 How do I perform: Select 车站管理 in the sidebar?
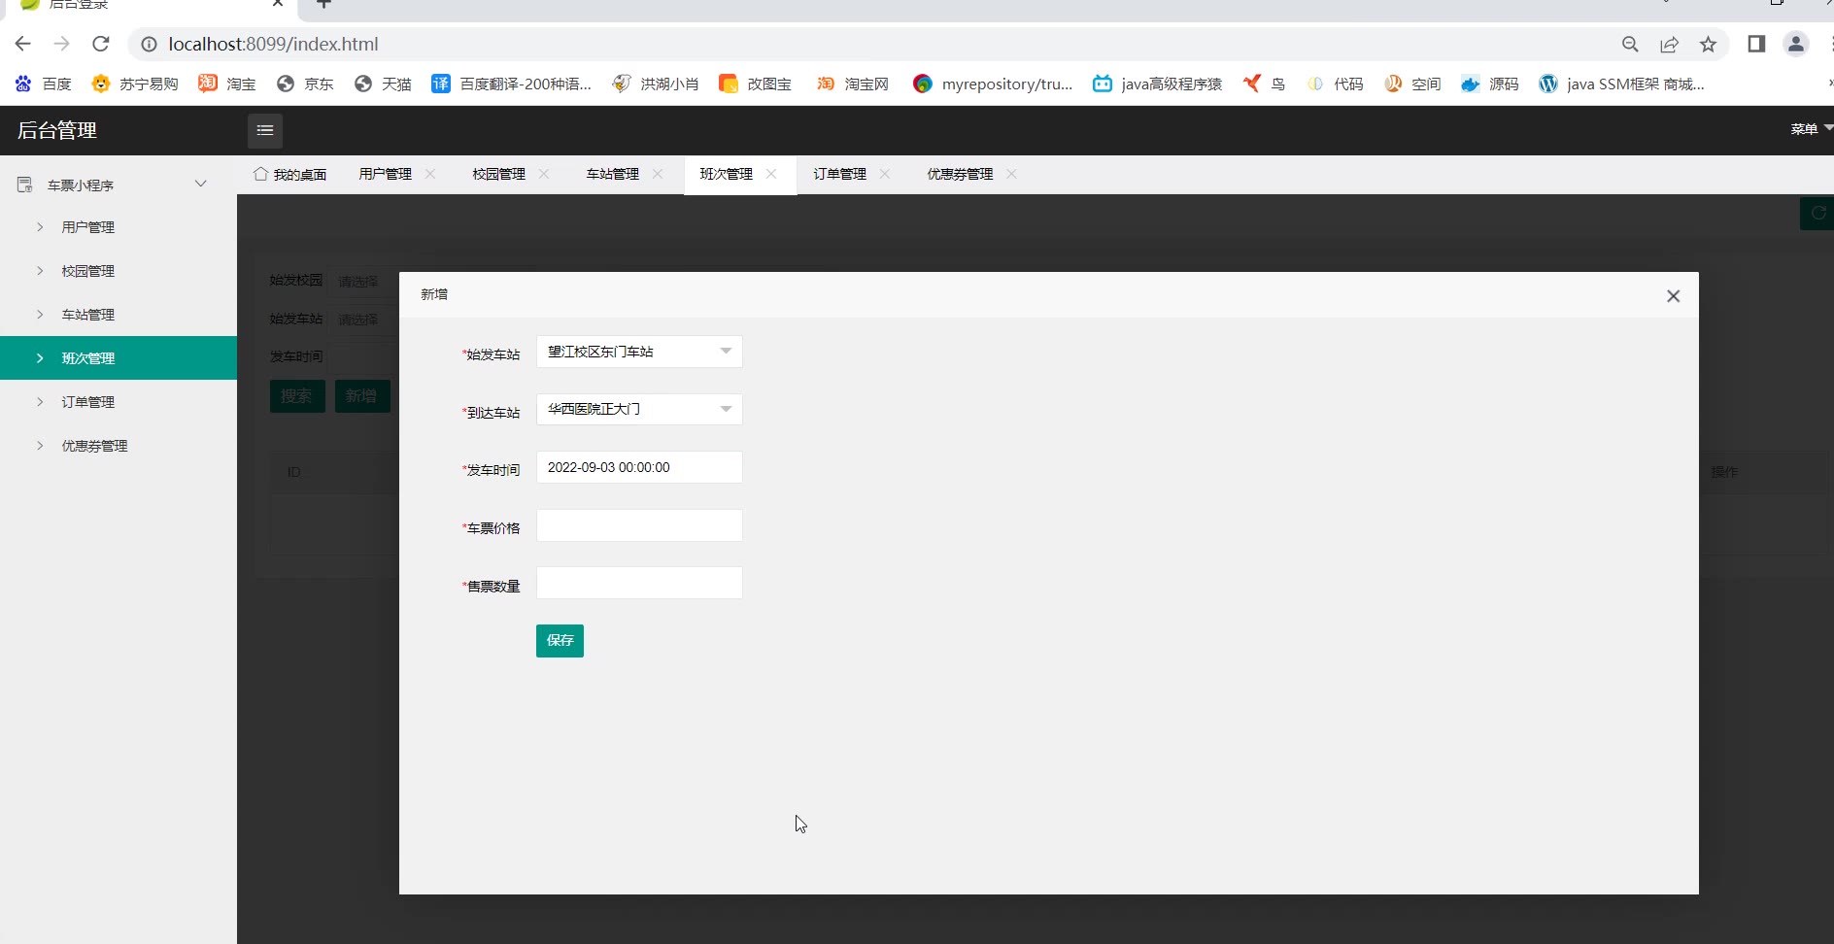click(x=119, y=315)
